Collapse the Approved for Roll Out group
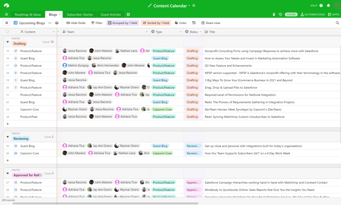 (x=8, y=173)
